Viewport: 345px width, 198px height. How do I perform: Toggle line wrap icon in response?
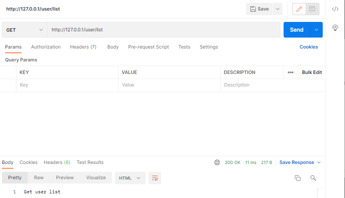click(x=155, y=178)
